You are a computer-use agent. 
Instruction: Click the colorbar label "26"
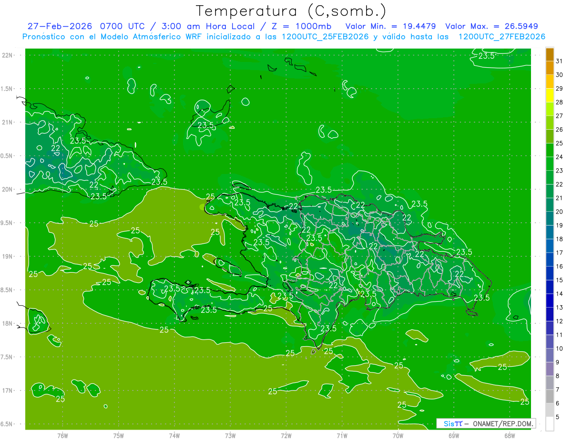coord(560,130)
